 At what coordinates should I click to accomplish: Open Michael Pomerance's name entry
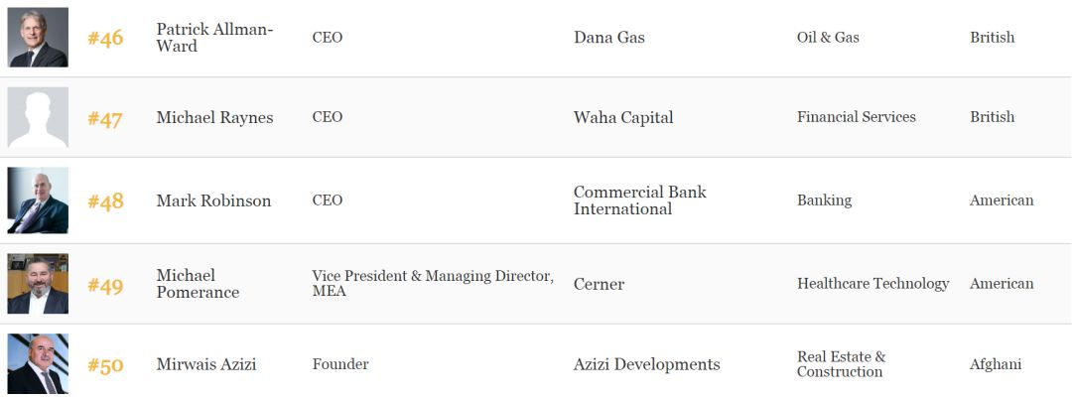[x=198, y=284]
